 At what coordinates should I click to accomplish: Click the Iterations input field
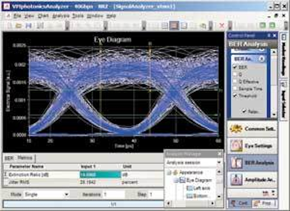click(114, 194)
